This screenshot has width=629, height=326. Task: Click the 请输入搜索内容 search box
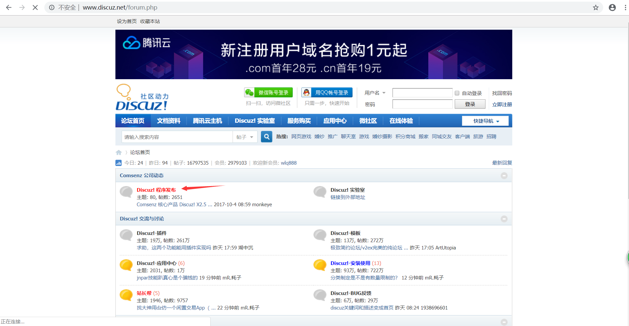(x=177, y=137)
